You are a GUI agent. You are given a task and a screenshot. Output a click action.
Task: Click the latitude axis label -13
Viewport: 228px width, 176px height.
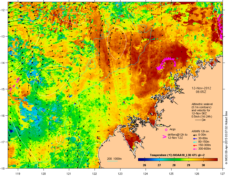click(3, 36)
